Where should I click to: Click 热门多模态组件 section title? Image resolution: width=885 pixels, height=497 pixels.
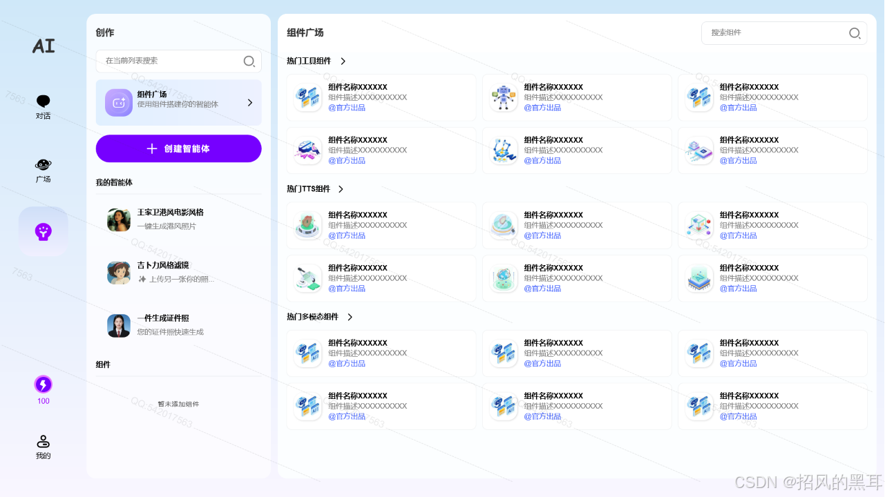(312, 317)
